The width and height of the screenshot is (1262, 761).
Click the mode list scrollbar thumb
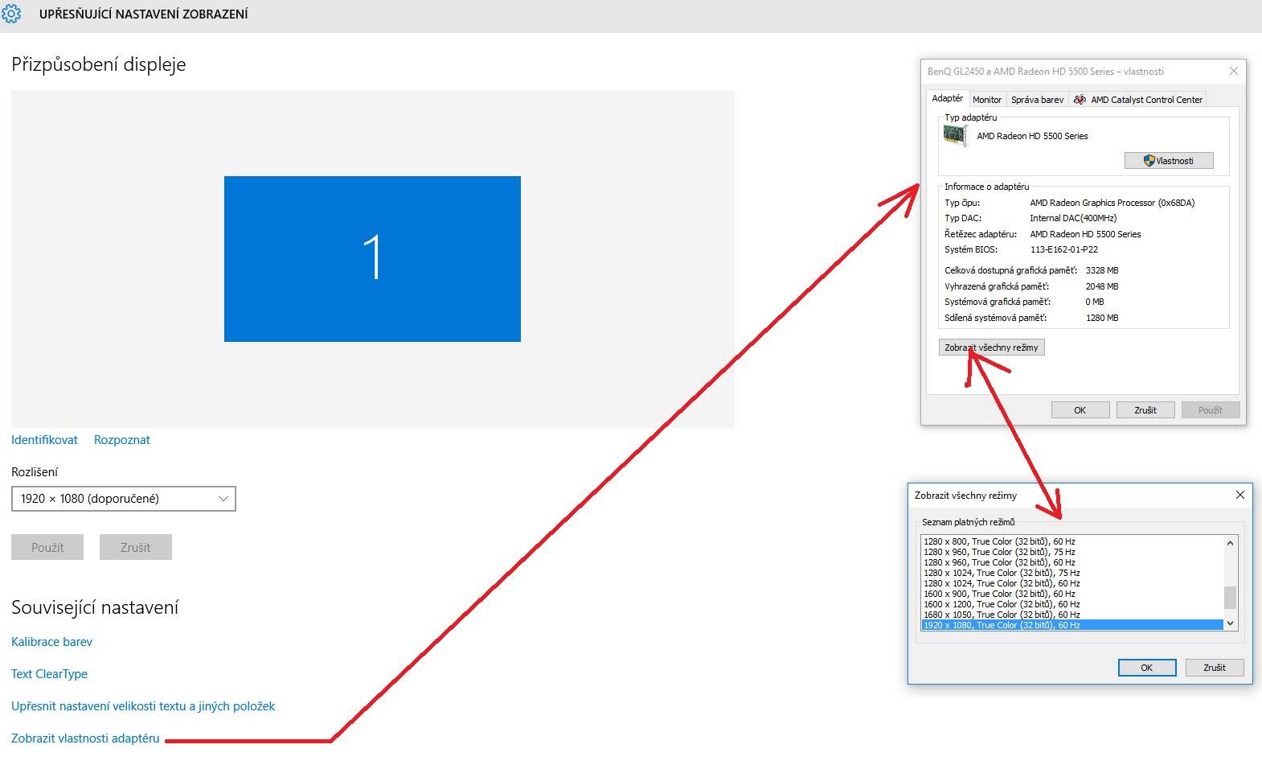point(1230,598)
